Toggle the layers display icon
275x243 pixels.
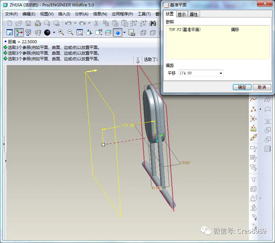point(108,33)
